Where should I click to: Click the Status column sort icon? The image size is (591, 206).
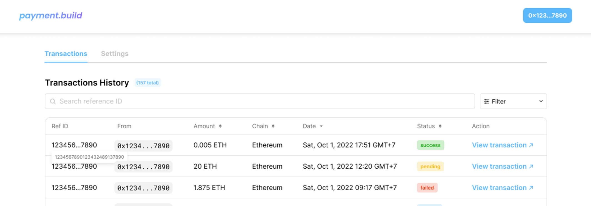click(440, 126)
